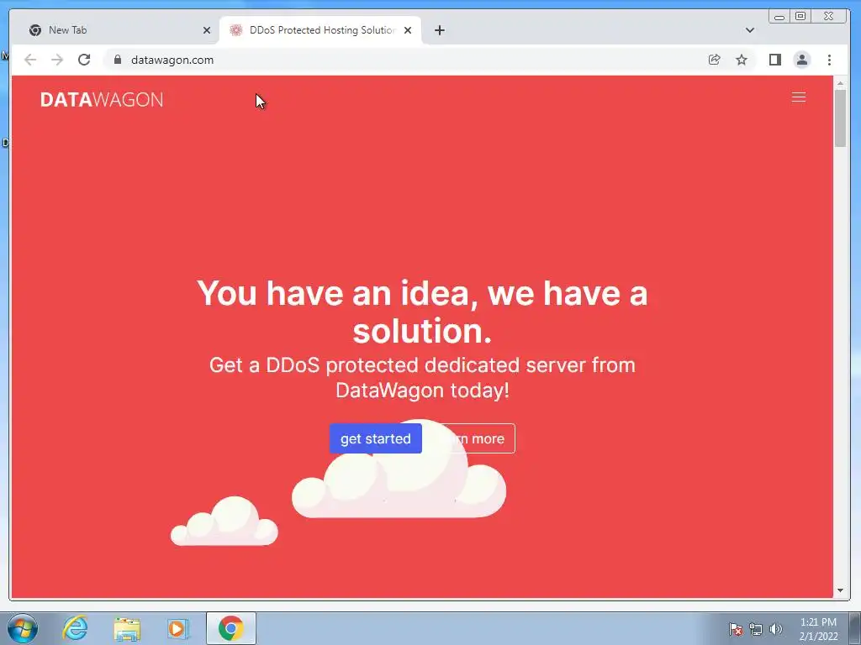
Task: Select the DDoS Protected Hosting tab
Action: pos(320,30)
